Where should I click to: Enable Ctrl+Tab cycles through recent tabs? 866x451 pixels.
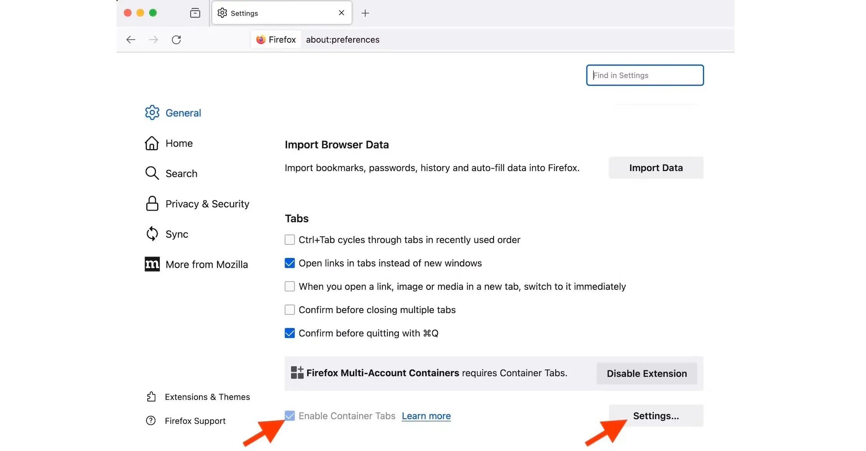pyautogui.click(x=290, y=240)
